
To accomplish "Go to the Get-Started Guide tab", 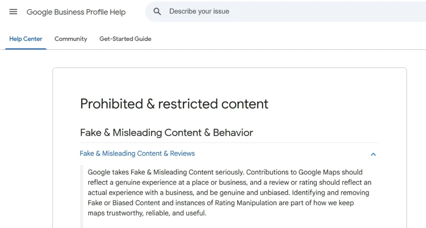I will pyautogui.click(x=125, y=39).
